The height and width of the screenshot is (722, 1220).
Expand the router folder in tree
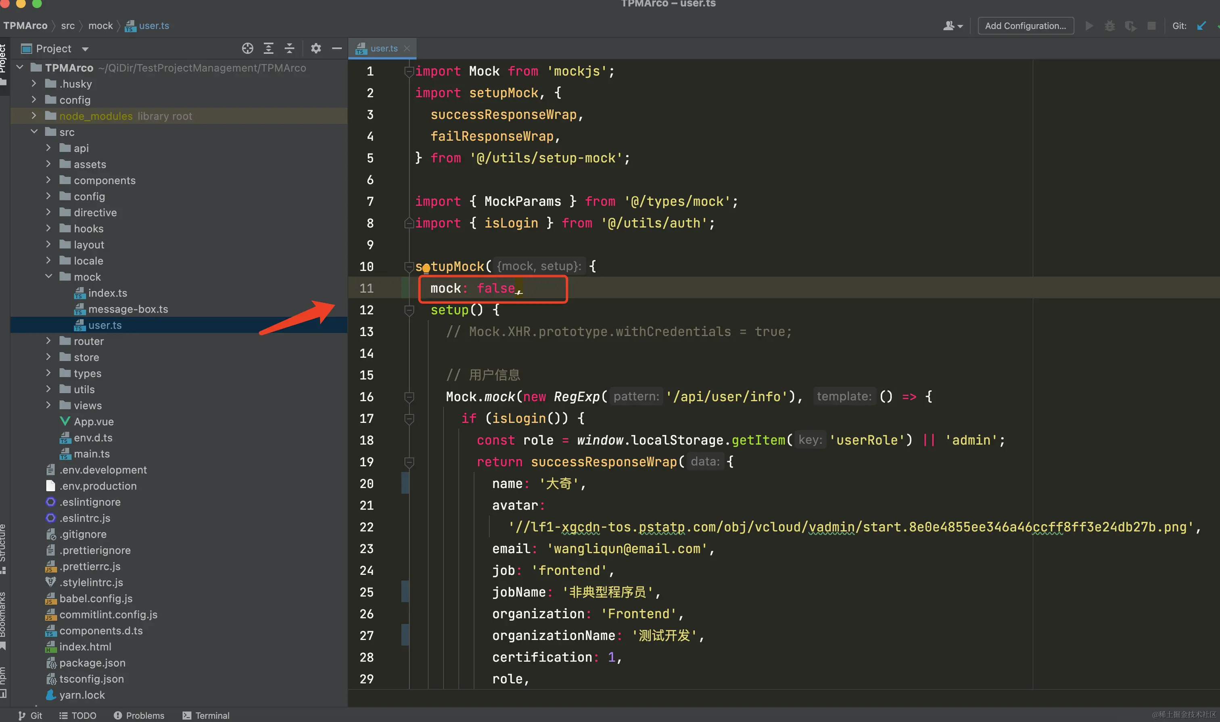tap(48, 341)
